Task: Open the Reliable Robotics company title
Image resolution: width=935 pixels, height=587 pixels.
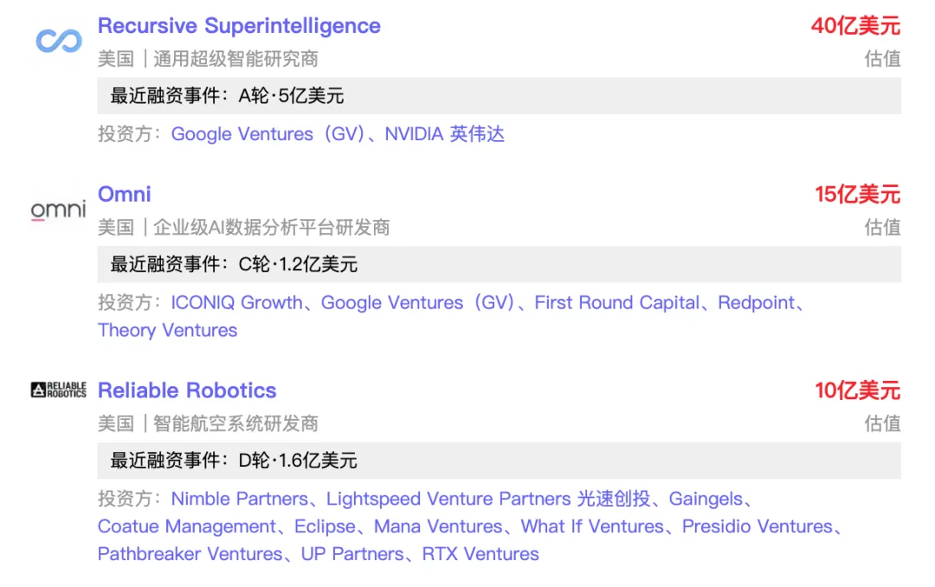Action: [187, 390]
